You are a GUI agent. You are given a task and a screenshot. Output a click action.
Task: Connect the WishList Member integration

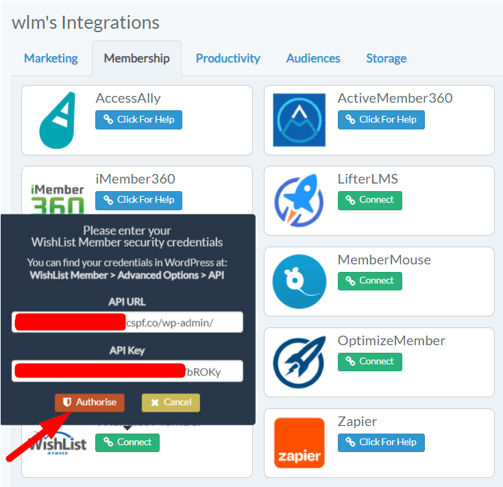tap(127, 442)
